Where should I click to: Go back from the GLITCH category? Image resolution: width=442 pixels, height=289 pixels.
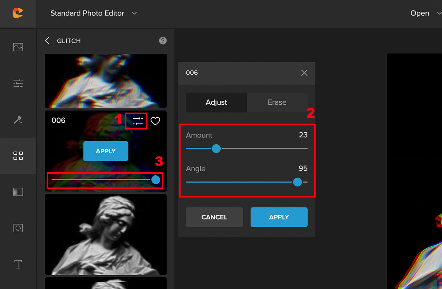[x=47, y=40]
